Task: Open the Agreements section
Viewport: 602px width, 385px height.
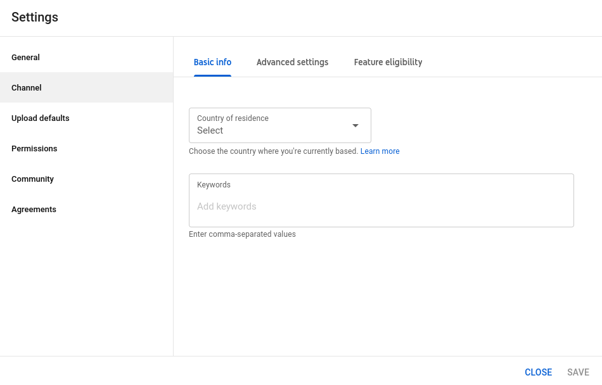Action: click(86, 210)
